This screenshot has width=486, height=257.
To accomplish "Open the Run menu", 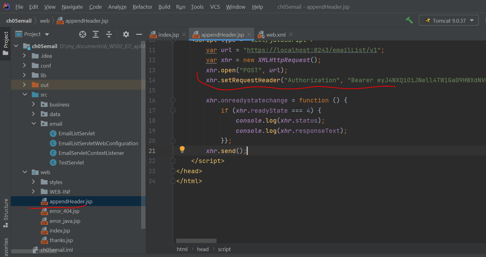I will pyautogui.click(x=181, y=7).
